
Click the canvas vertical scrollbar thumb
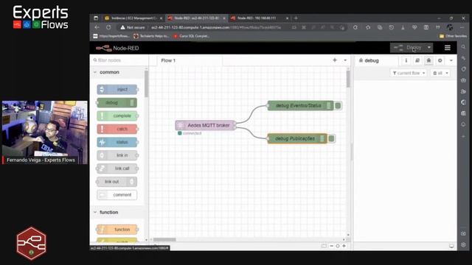tap(348, 79)
